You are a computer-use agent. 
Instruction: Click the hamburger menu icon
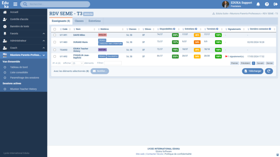(15, 4)
